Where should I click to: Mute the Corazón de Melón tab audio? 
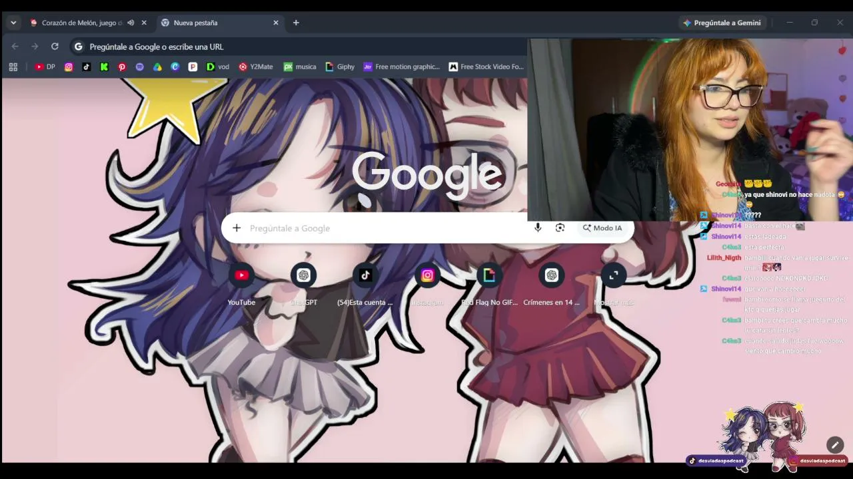pyautogui.click(x=131, y=23)
